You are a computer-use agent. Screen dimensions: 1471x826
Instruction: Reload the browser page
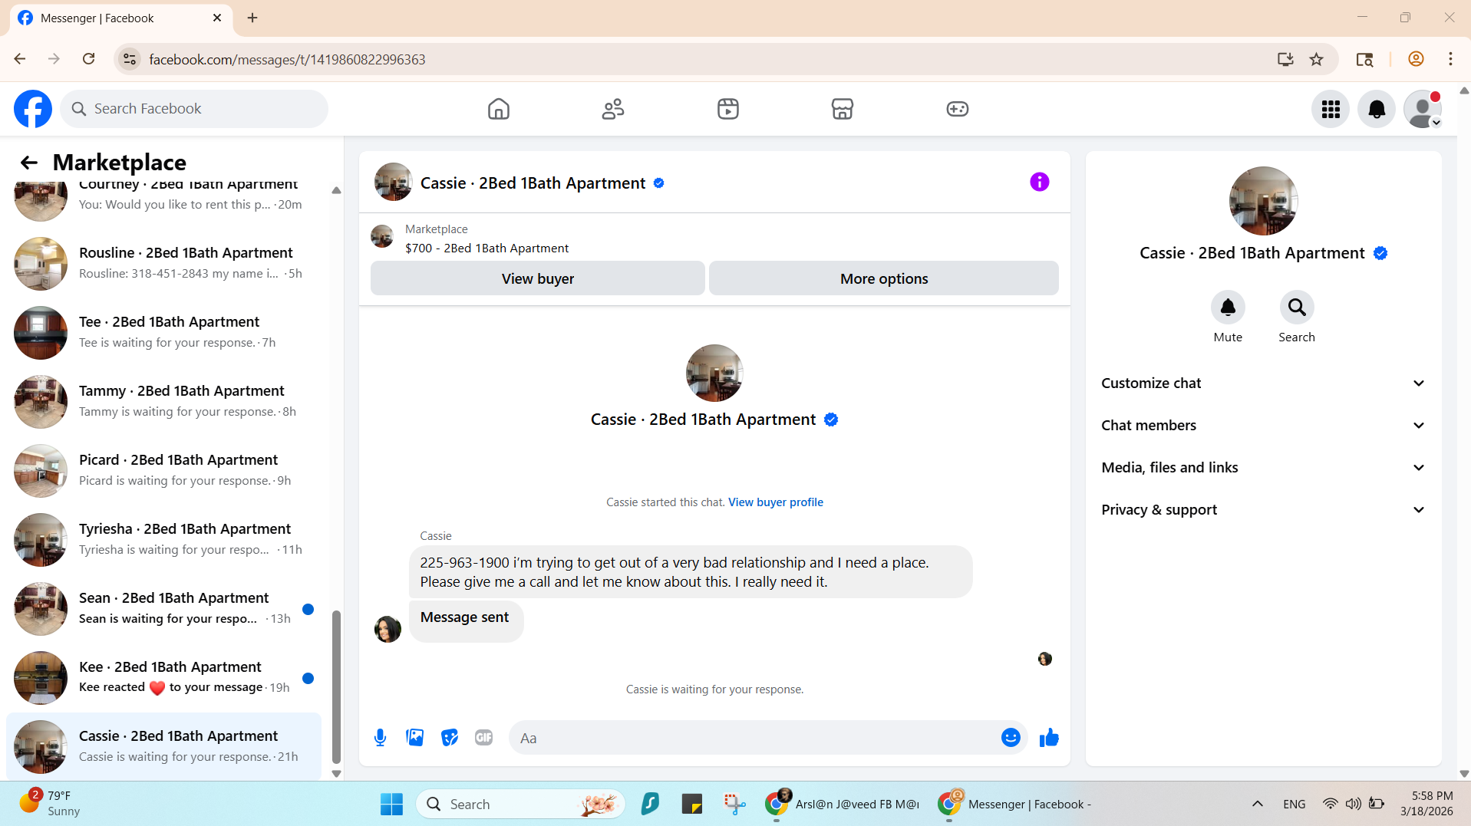coord(89,59)
